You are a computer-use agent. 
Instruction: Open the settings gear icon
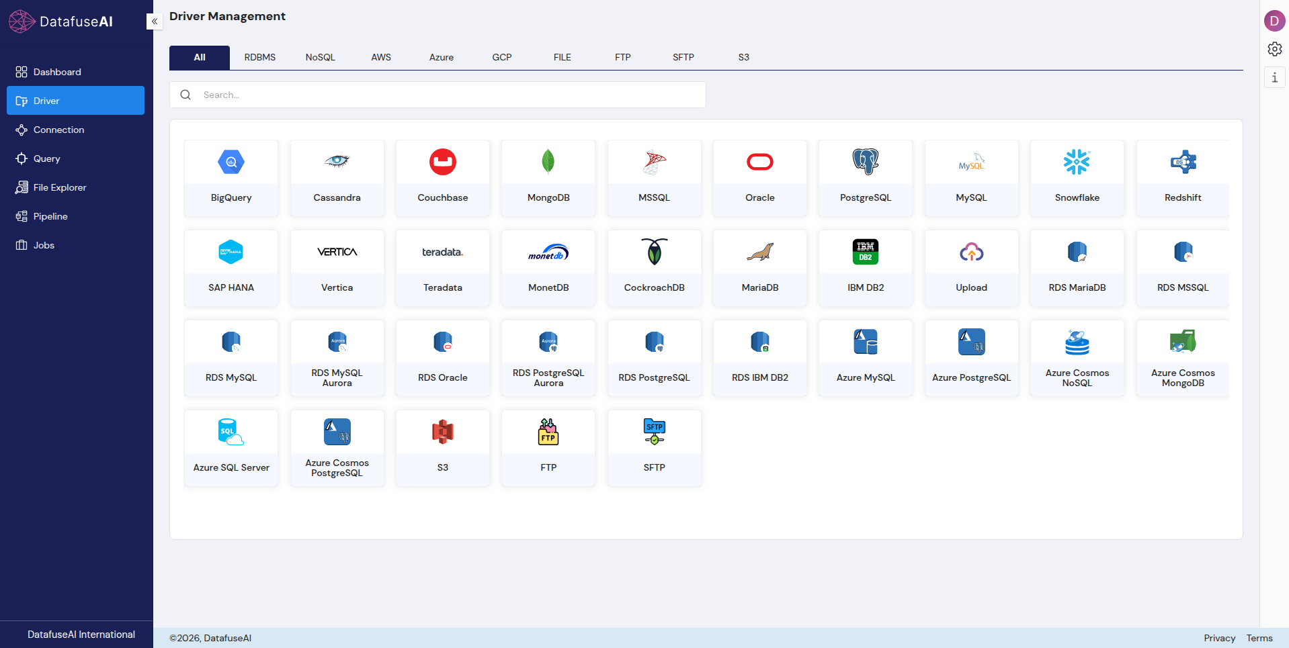click(x=1275, y=49)
